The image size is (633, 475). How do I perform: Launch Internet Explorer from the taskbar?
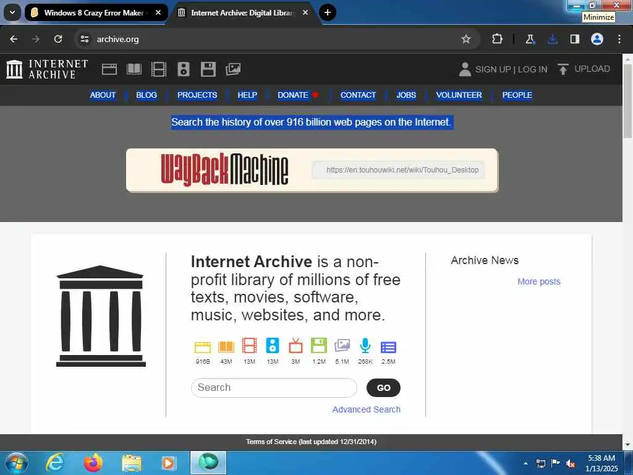pyautogui.click(x=54, y=463)
